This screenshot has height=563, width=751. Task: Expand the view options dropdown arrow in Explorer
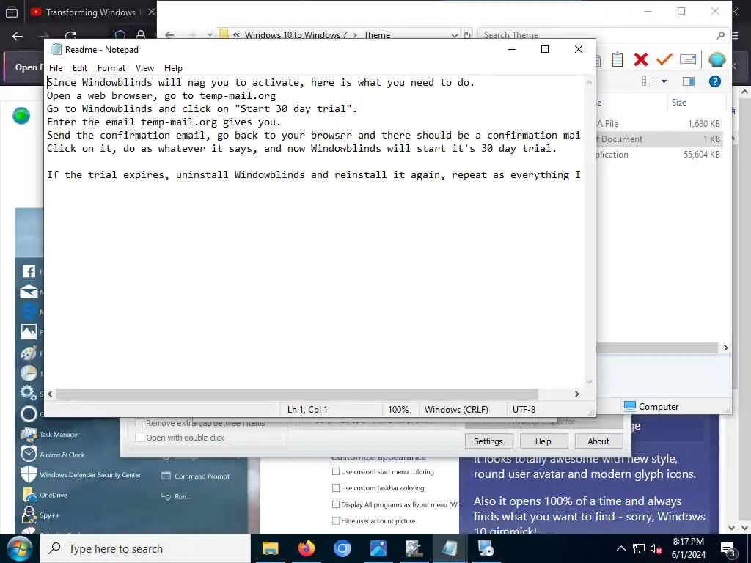click(x=664, y=82)
